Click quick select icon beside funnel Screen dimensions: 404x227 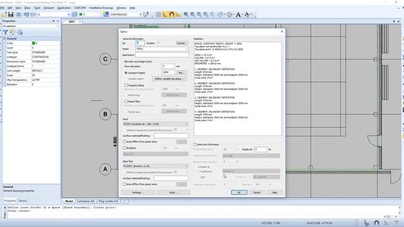point(12,32)
